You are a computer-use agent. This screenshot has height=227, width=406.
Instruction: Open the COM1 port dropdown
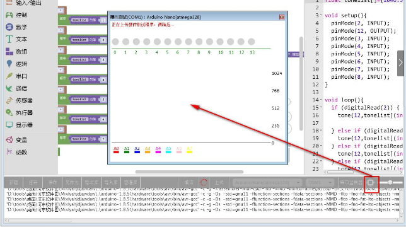(319, 183)
